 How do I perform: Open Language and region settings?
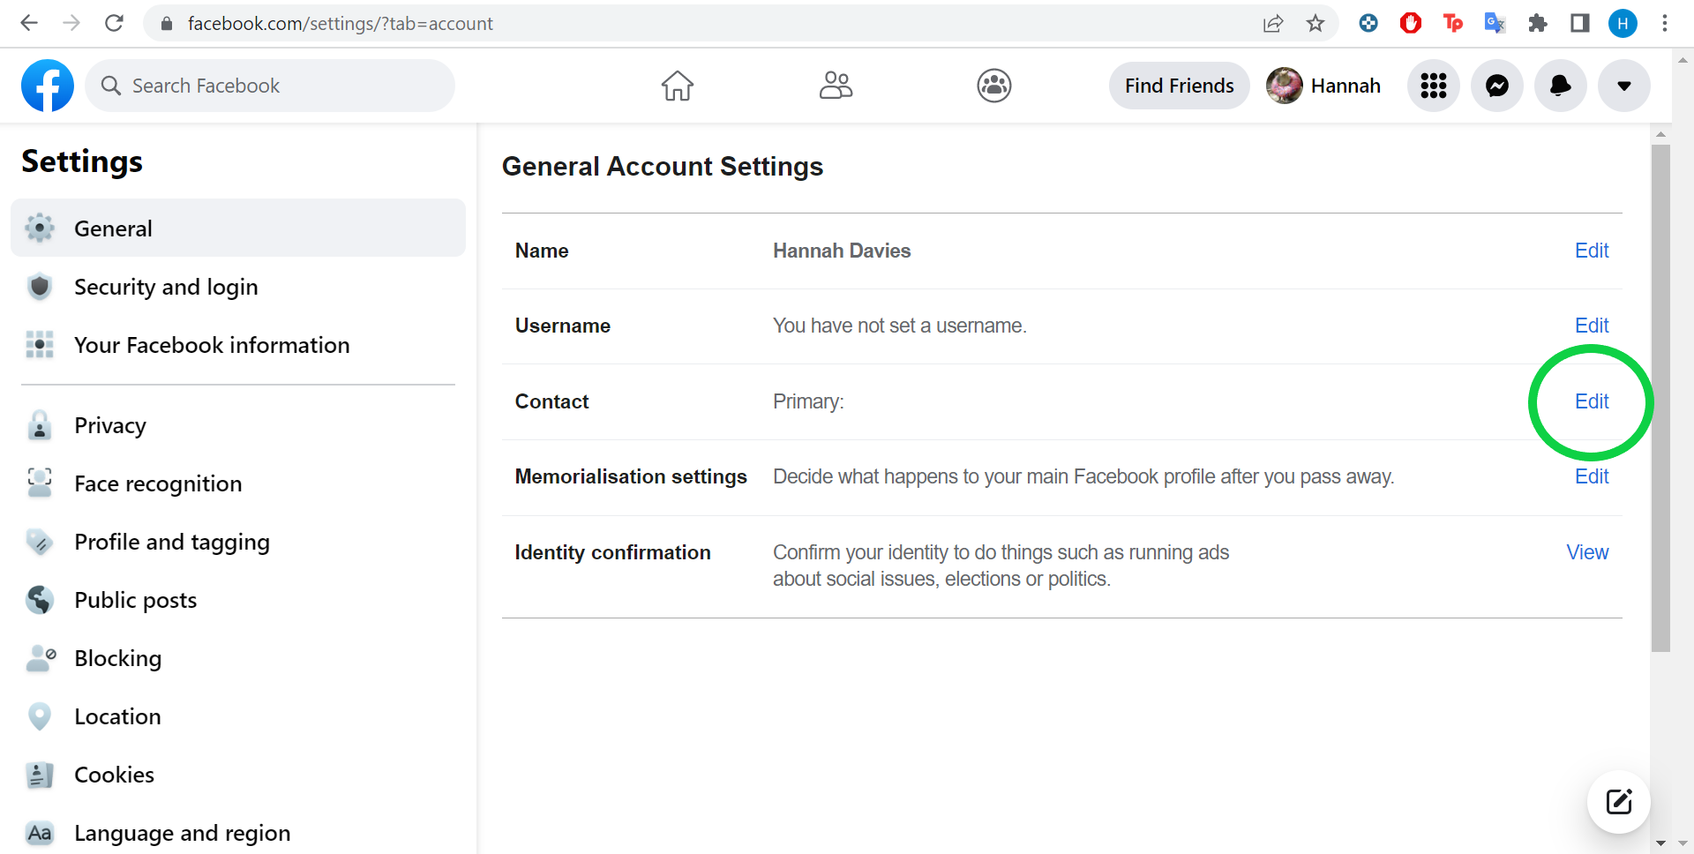pyautogui.click(x=238, y=833)
